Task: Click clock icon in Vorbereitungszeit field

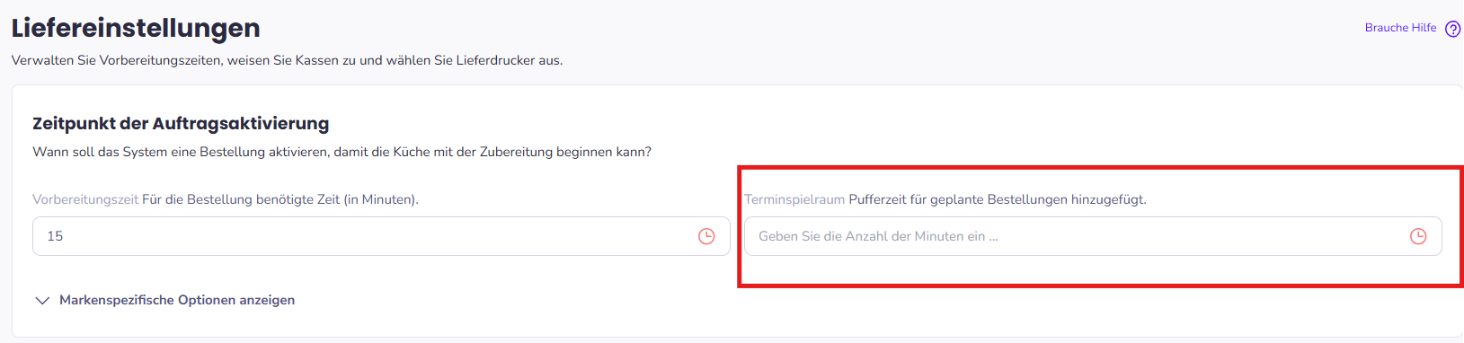Action: [706, 236]
